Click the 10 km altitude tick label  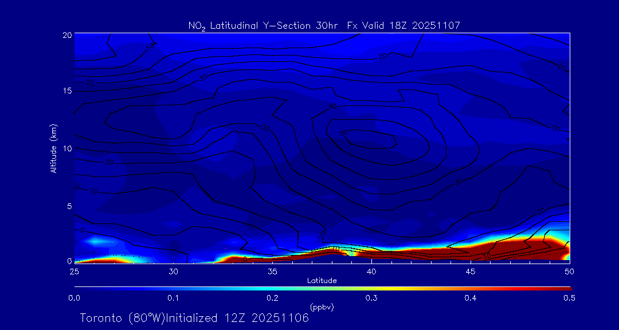[x=67, y=148]
